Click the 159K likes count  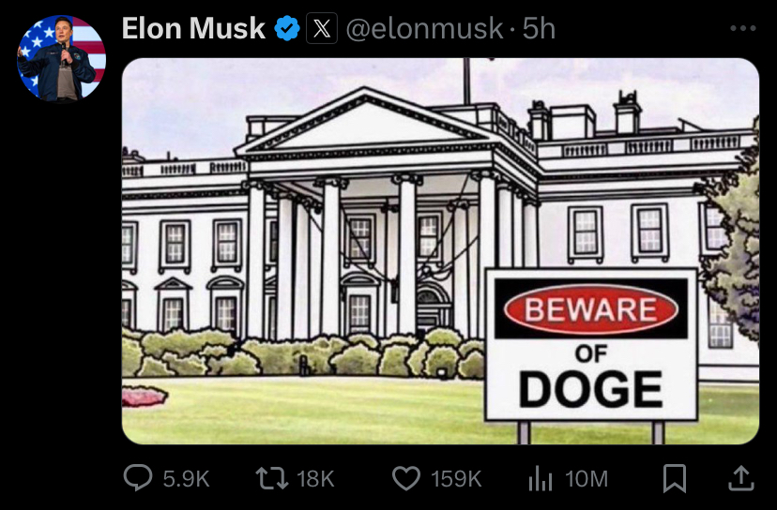click(x=456, y=479)
